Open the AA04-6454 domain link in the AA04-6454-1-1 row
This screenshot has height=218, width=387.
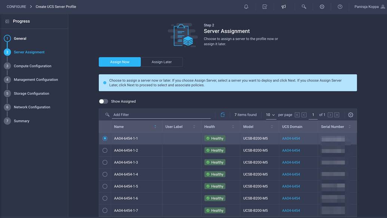(x=291, y=139)
